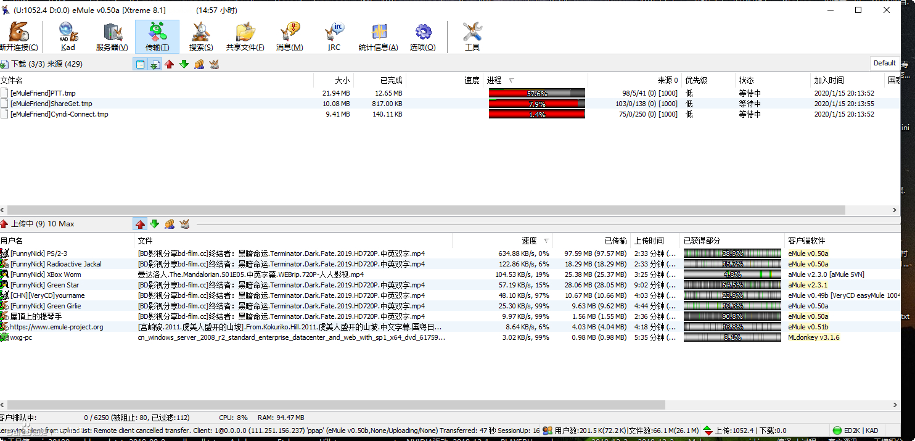The width and height of the screenshot is (915, 441).
Task: Open the Kad network panel
Action: tap(68, 36)
